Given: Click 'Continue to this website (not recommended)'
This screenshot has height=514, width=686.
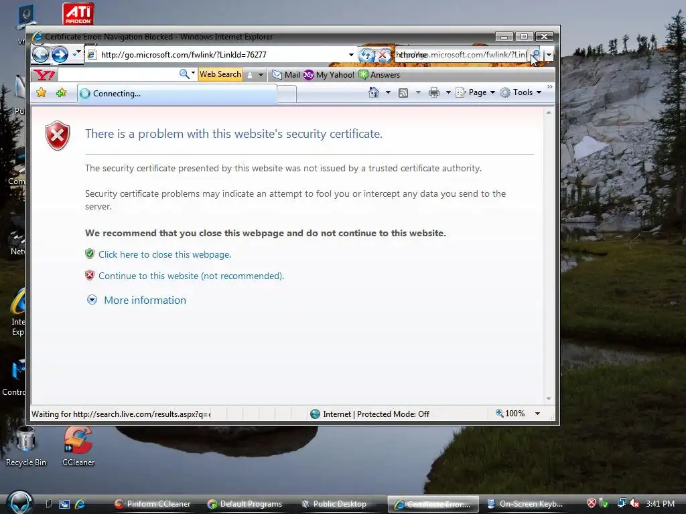Looking at the screenshot, I should [191, 276].
